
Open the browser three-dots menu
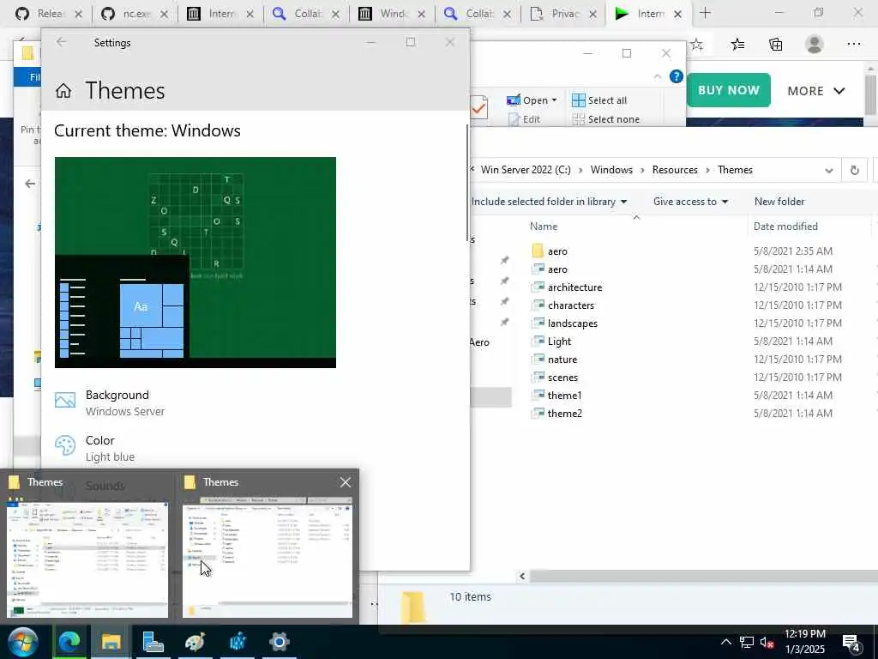(x=853, y=44)
